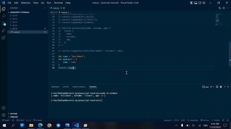Open the Go menu
Screen dimensions: 231x129
click(x=43, y=3)
